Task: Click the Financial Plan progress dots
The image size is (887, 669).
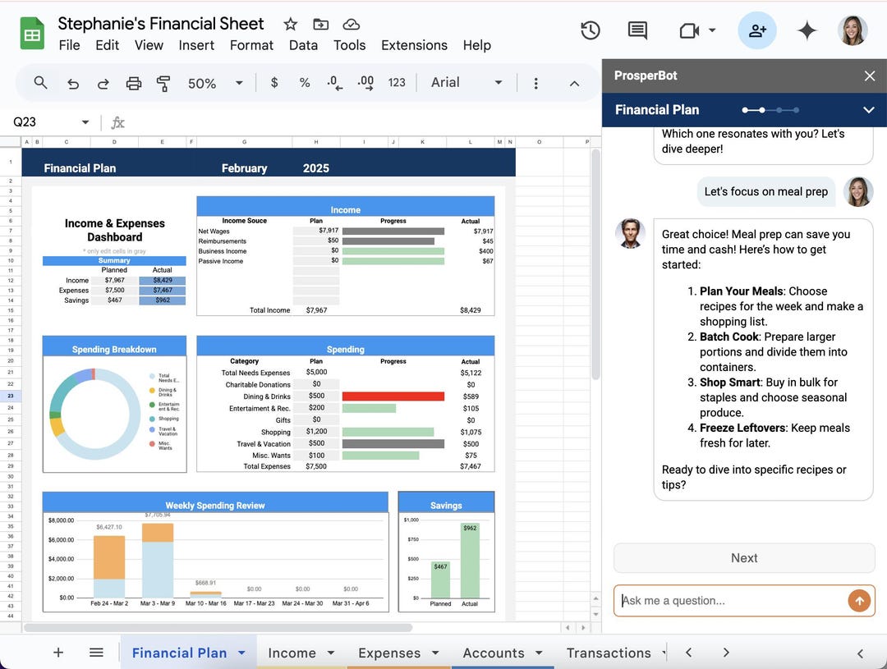Action: click(x=770, y=109)
